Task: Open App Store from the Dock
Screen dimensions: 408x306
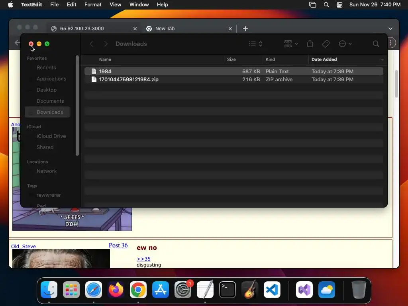Action: [161, 290]
